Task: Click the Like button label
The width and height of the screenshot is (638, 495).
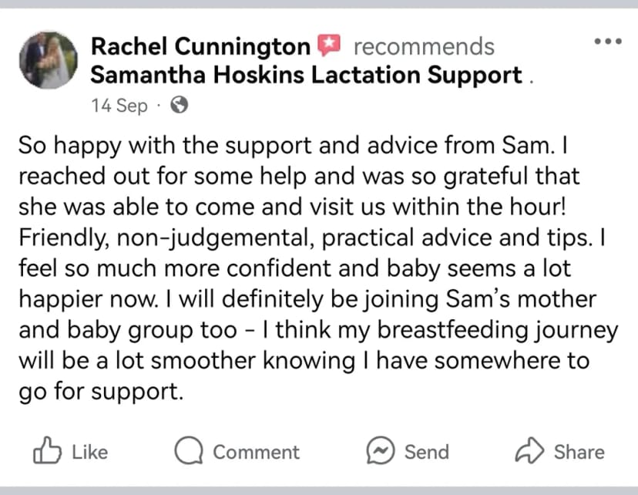Action: coord(90,453)
